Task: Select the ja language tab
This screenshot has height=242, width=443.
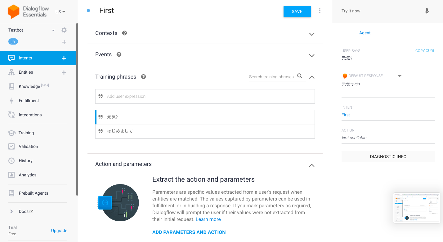Action: tap(13, 41)
